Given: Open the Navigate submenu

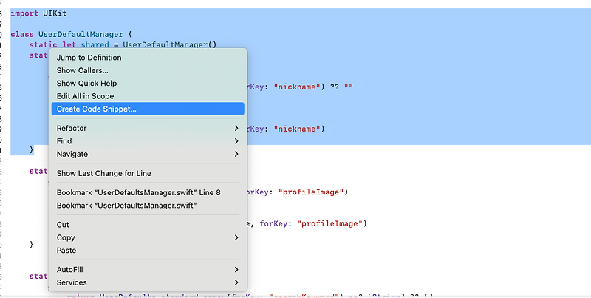Looking at the screenshot, I should click(x=148, y=154).
